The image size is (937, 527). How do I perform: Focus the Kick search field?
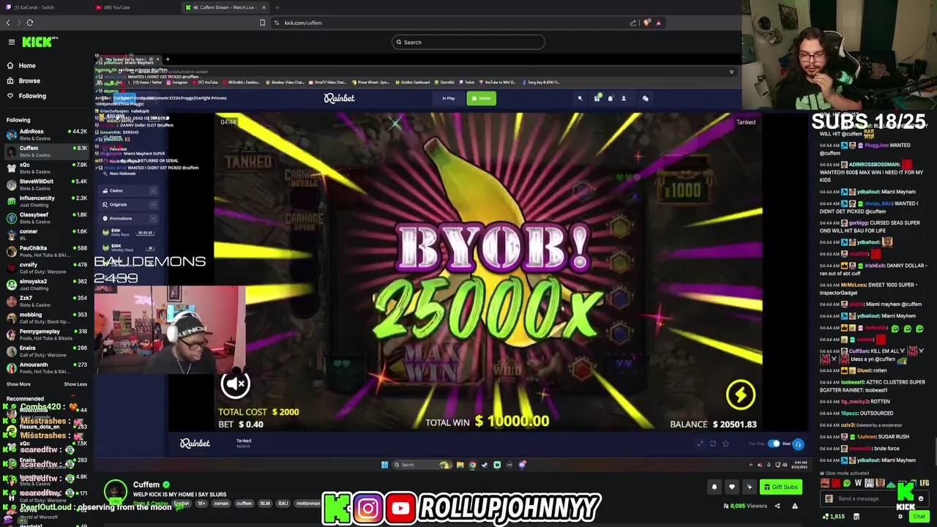coord(468,42)
